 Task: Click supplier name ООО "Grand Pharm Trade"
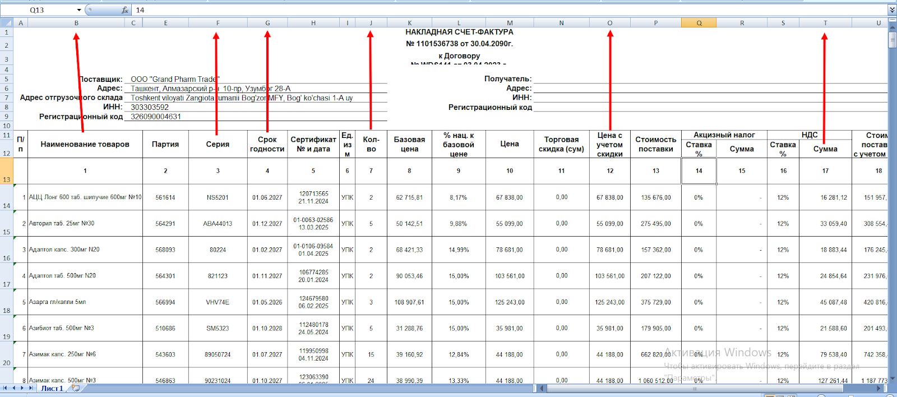pos(175,79)
